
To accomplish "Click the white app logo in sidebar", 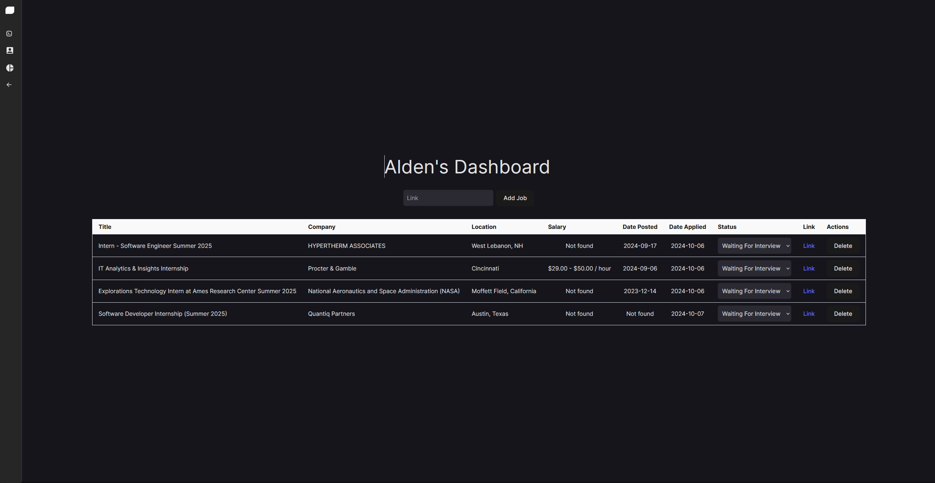I will [x=10, y=10].
